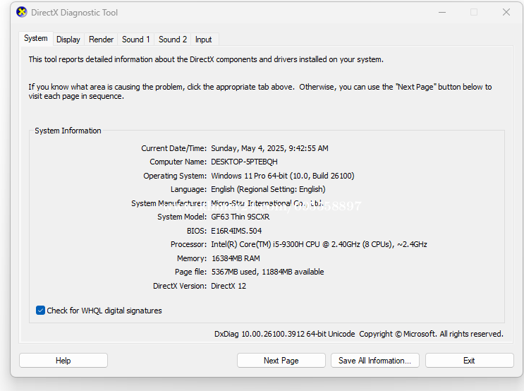
Task: Click the Exit button
Action: pos(469,361)
